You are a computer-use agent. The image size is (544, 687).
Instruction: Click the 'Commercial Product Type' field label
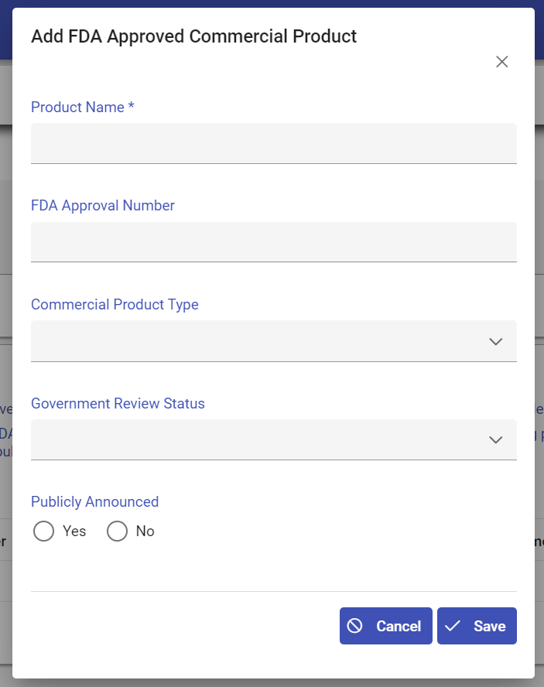115,305
